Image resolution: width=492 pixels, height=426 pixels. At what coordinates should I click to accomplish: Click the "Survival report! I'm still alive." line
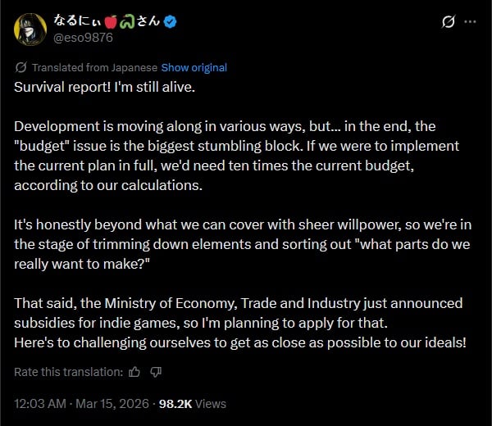point(105,86)
